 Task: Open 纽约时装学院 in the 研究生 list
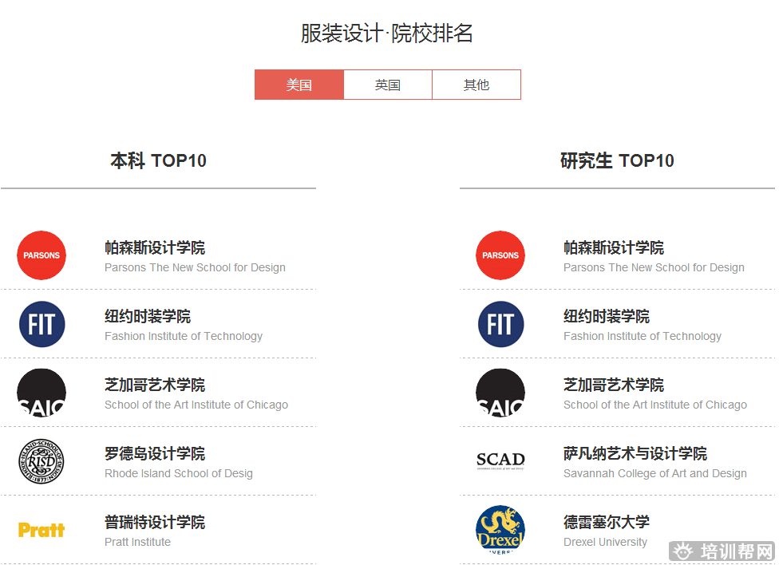(x=607, y=316)
